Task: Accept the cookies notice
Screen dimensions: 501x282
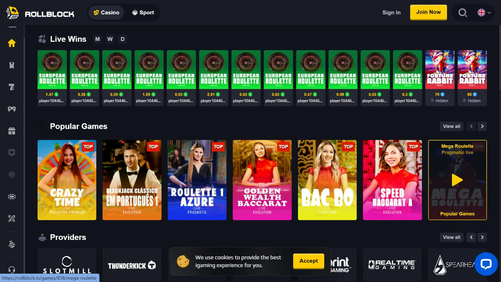Action: pos(308,261)
